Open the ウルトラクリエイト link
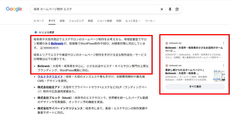 [x=50, y=77]
